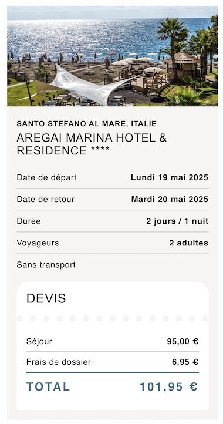Click the Séjour line label
This screenshot has height=424, width=223.
(x=39, y=342)
